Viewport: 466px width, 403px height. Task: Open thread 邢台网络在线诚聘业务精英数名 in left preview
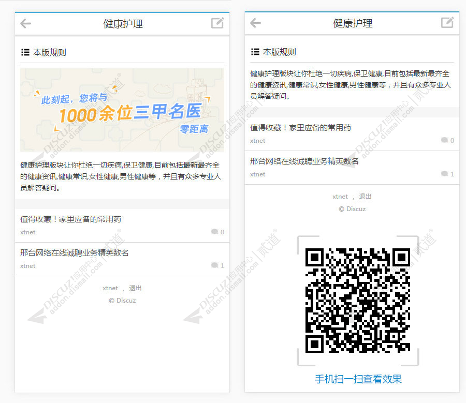75,253
